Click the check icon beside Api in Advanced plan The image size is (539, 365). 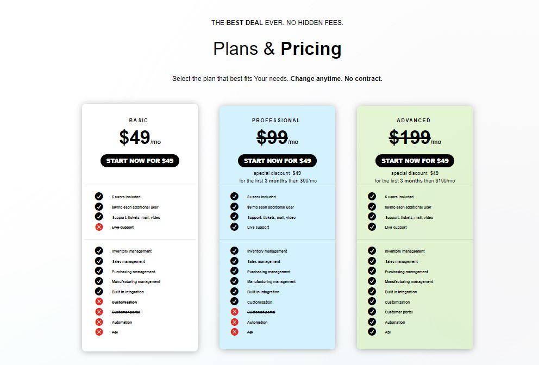[372, 332]
